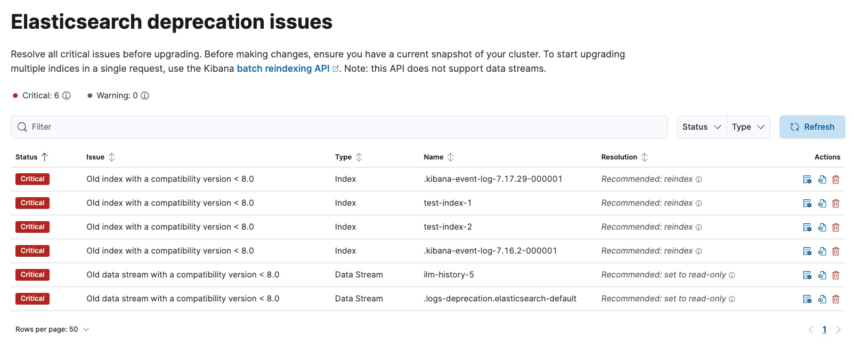The image size is (854, 345).
Task: Click reindex icon for .kibana-event-log-7.16.2-000001 row
Action: [x=807, y=251]
